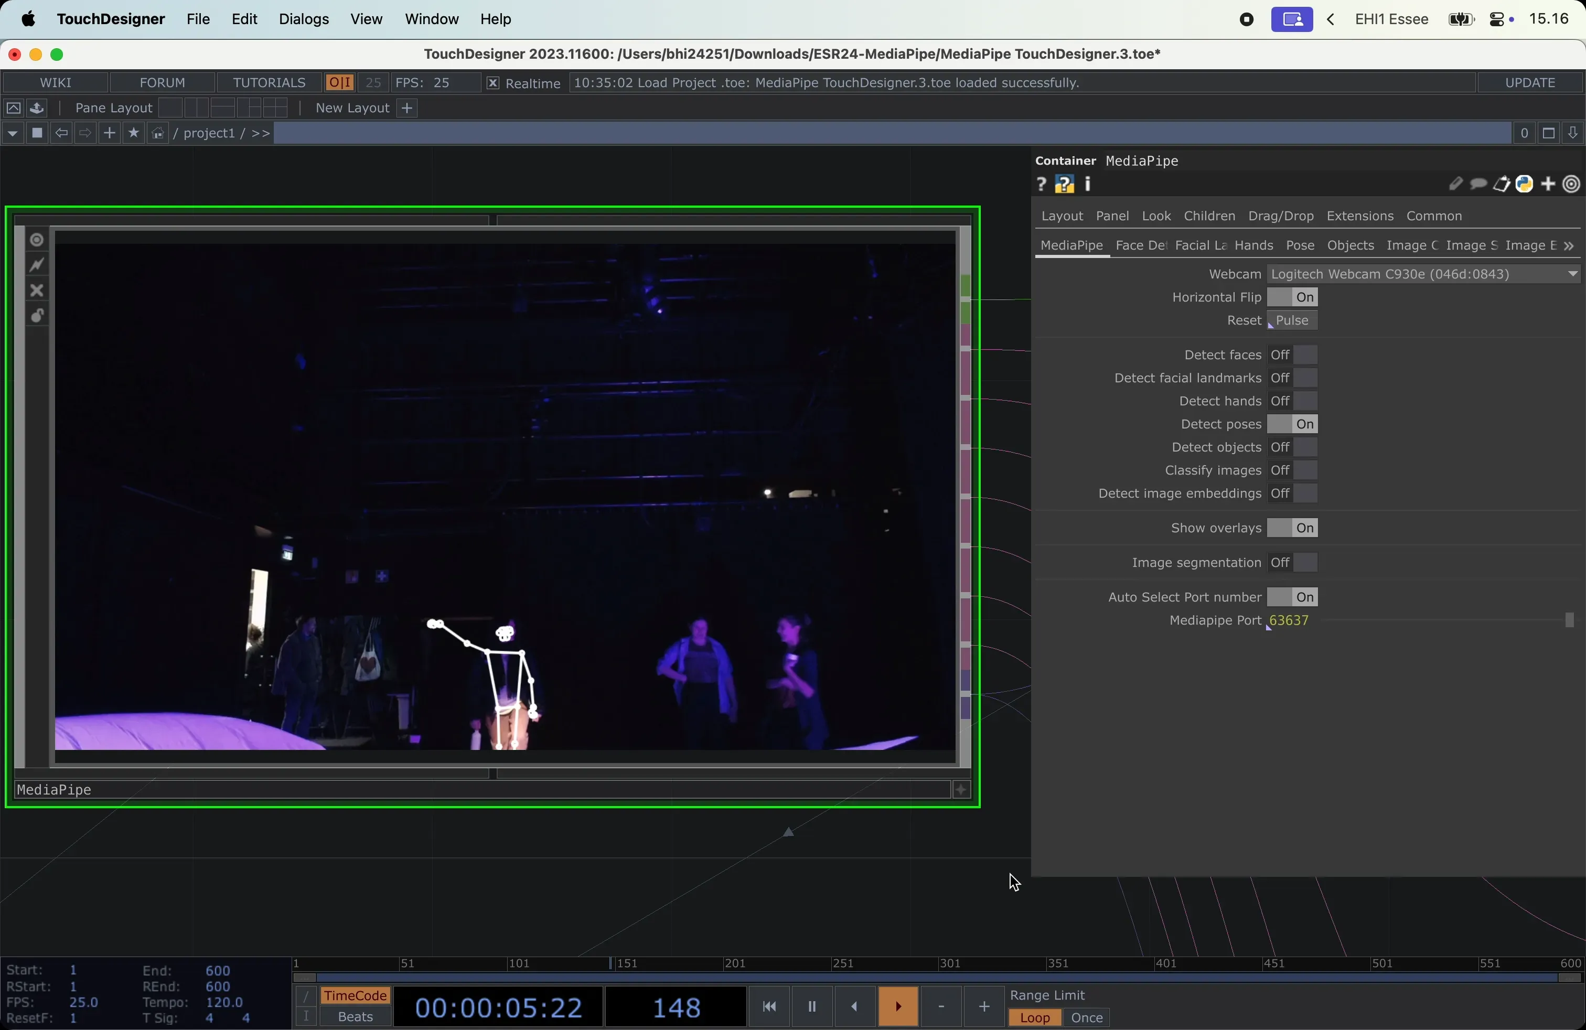Open the operator comment bubble icon
Viewport: 1586px width, 1030px height.
[1478, 185]
